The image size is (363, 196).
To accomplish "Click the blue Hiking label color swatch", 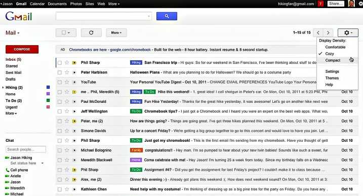I will pyautogui.click(x=48, y=87).
